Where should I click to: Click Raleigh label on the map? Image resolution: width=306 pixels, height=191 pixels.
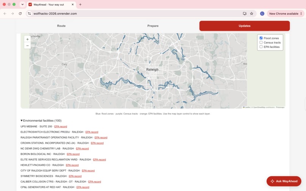click(152, 70)
